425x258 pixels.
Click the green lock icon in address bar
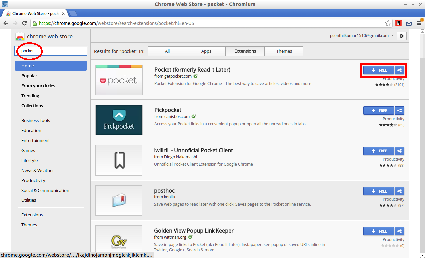pyautogui.click(x=35, y=23)
